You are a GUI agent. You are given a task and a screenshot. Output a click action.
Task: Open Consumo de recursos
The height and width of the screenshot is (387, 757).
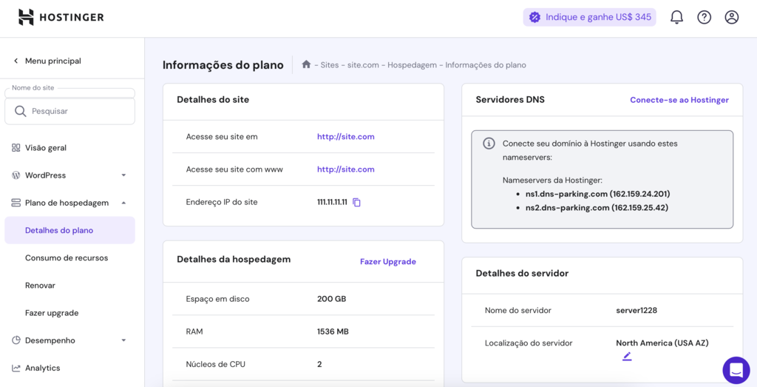coord(67,258)
